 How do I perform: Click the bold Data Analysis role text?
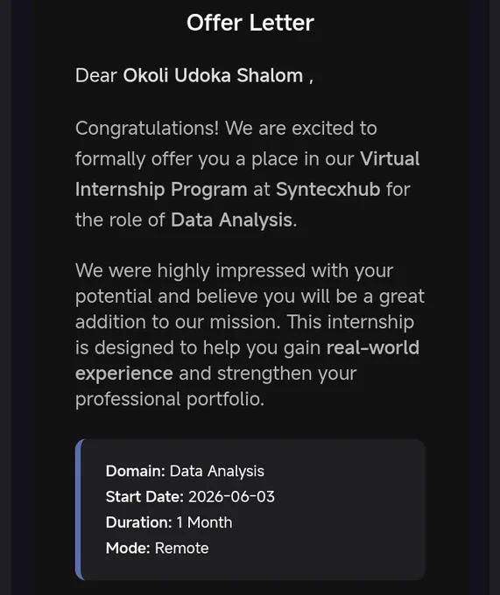pyautogui.click(x=231, y=220)
